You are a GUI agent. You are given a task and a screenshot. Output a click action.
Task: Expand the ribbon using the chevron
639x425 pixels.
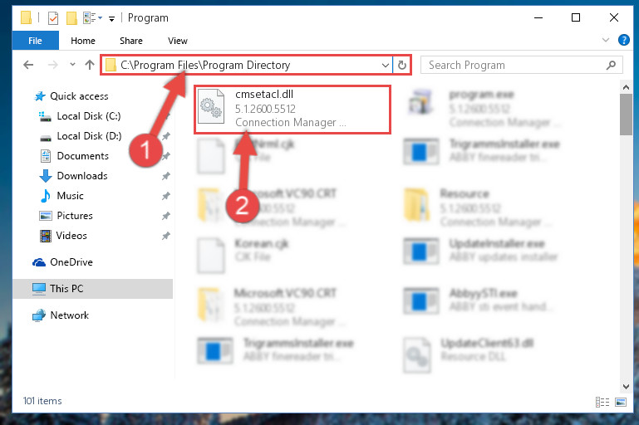606,40
